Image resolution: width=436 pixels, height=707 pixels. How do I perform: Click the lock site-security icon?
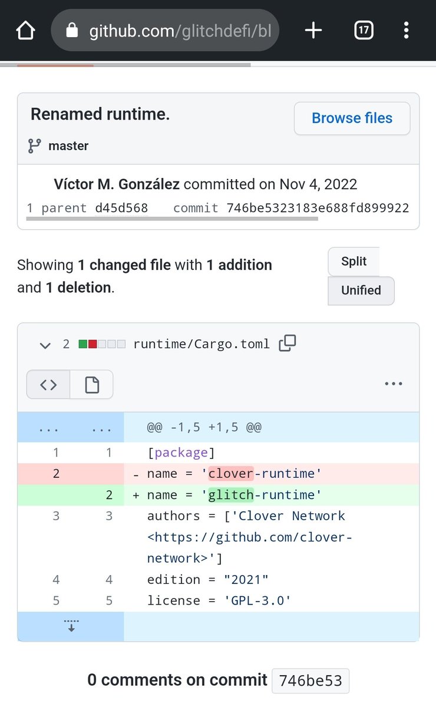click(72, 30)
